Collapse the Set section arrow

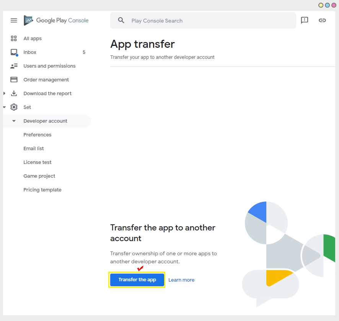click(x=4, y=107)
